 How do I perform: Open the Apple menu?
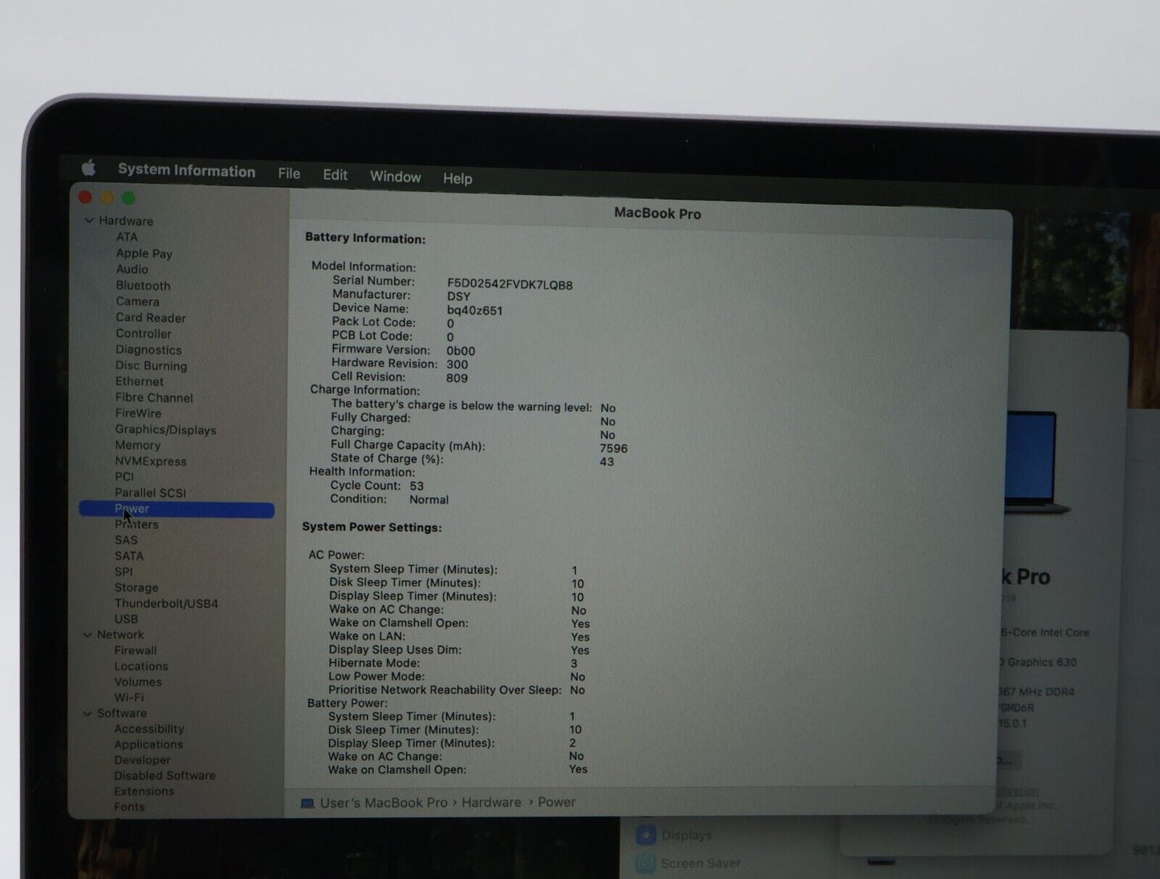pyautogui.click(x=88, y=168)
